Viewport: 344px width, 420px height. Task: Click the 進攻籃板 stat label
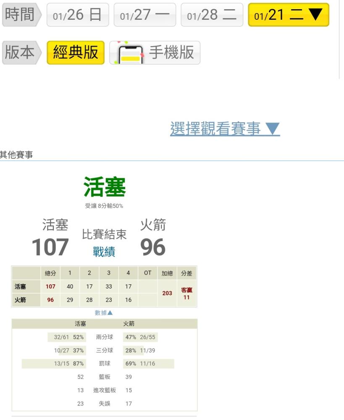[x=105, y=390]
